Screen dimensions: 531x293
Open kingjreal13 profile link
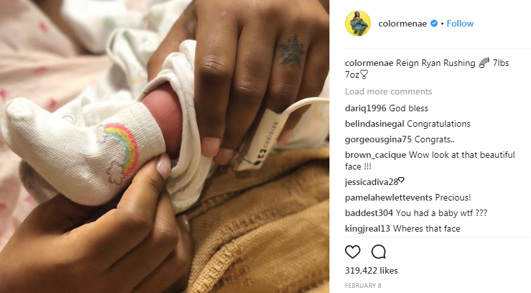368,229
